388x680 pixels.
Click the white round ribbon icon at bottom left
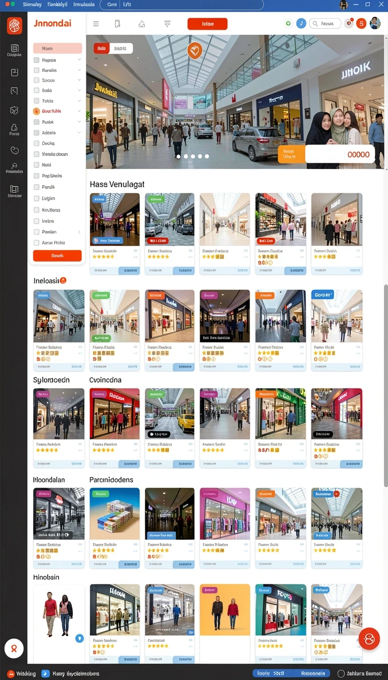[14, 648]
